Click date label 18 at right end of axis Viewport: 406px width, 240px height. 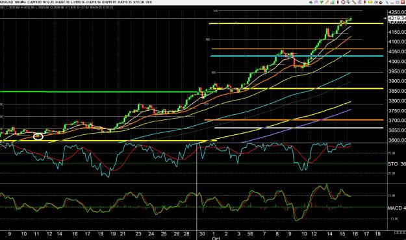tap(378, 234)
